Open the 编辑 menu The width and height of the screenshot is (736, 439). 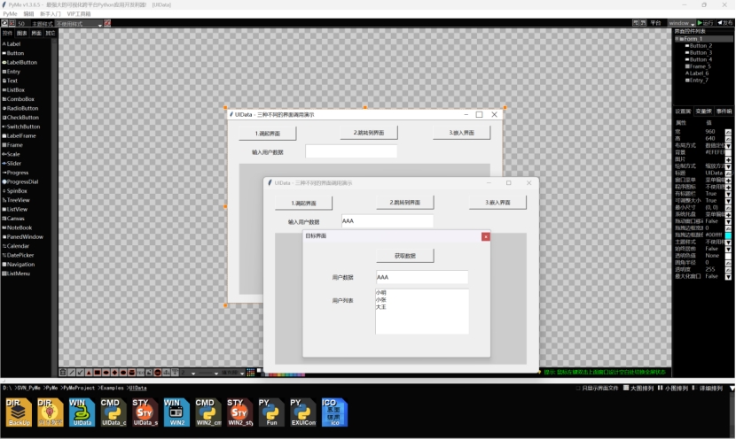click(28, 14)
